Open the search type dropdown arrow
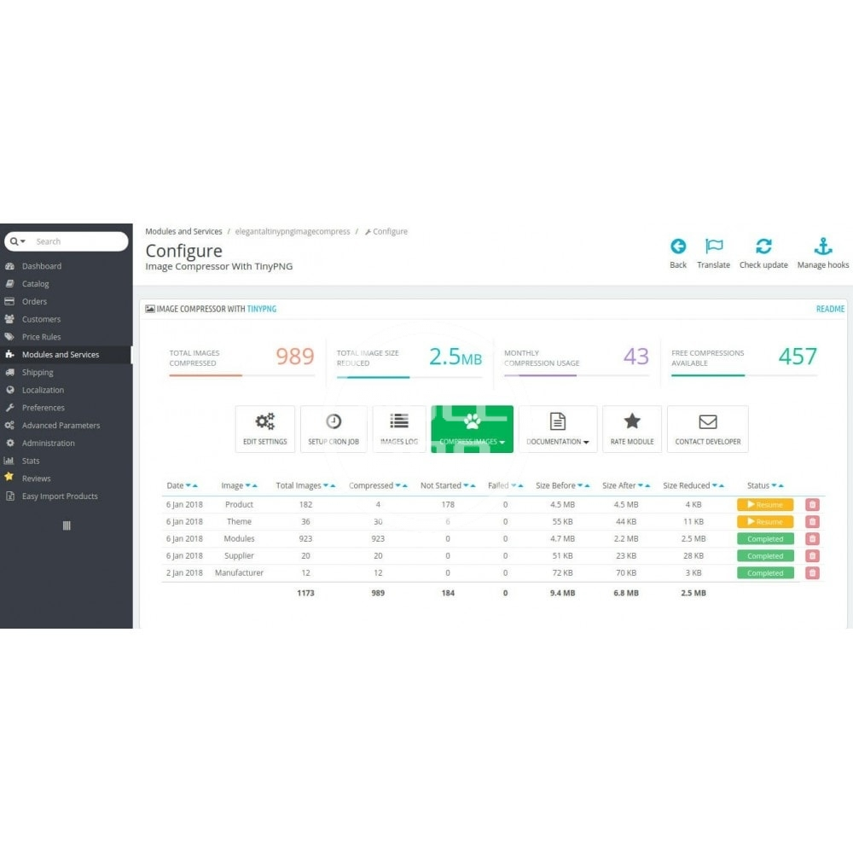The height and width of the screenshot is (853, 853). [x=19, y=241]
